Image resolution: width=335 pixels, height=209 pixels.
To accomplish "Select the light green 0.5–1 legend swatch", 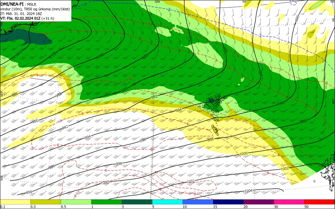I will 76,202.
